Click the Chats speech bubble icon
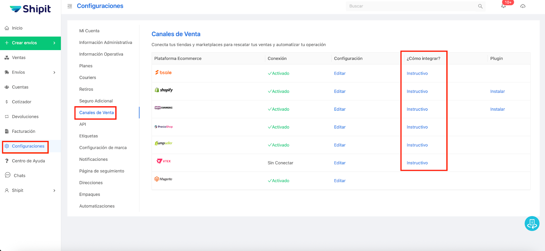The image size is (545, 251). pyautogui.click(x=7, y=175)
